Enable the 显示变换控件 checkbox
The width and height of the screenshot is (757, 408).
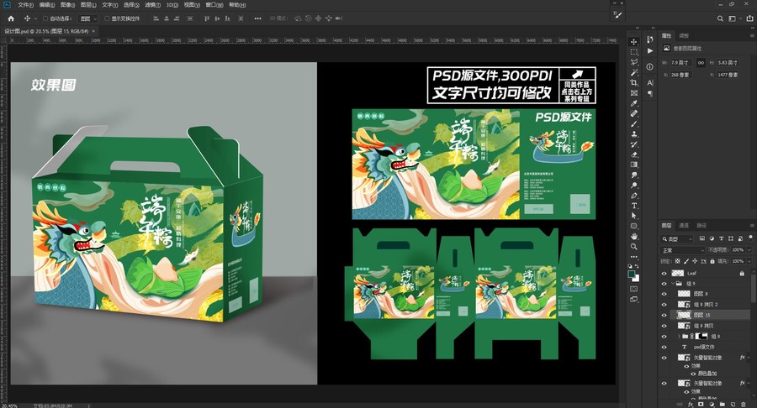pos(107,18)
